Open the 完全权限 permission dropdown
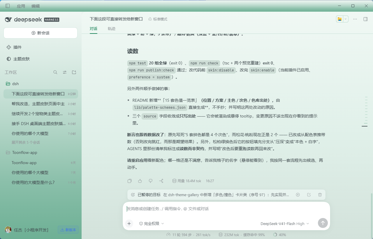 tap(152, 224)
